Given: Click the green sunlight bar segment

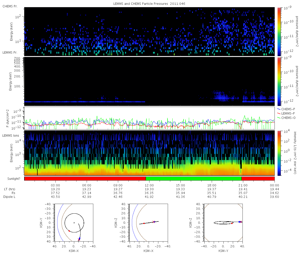Looking at the screenshot, I should coord(193,179).
